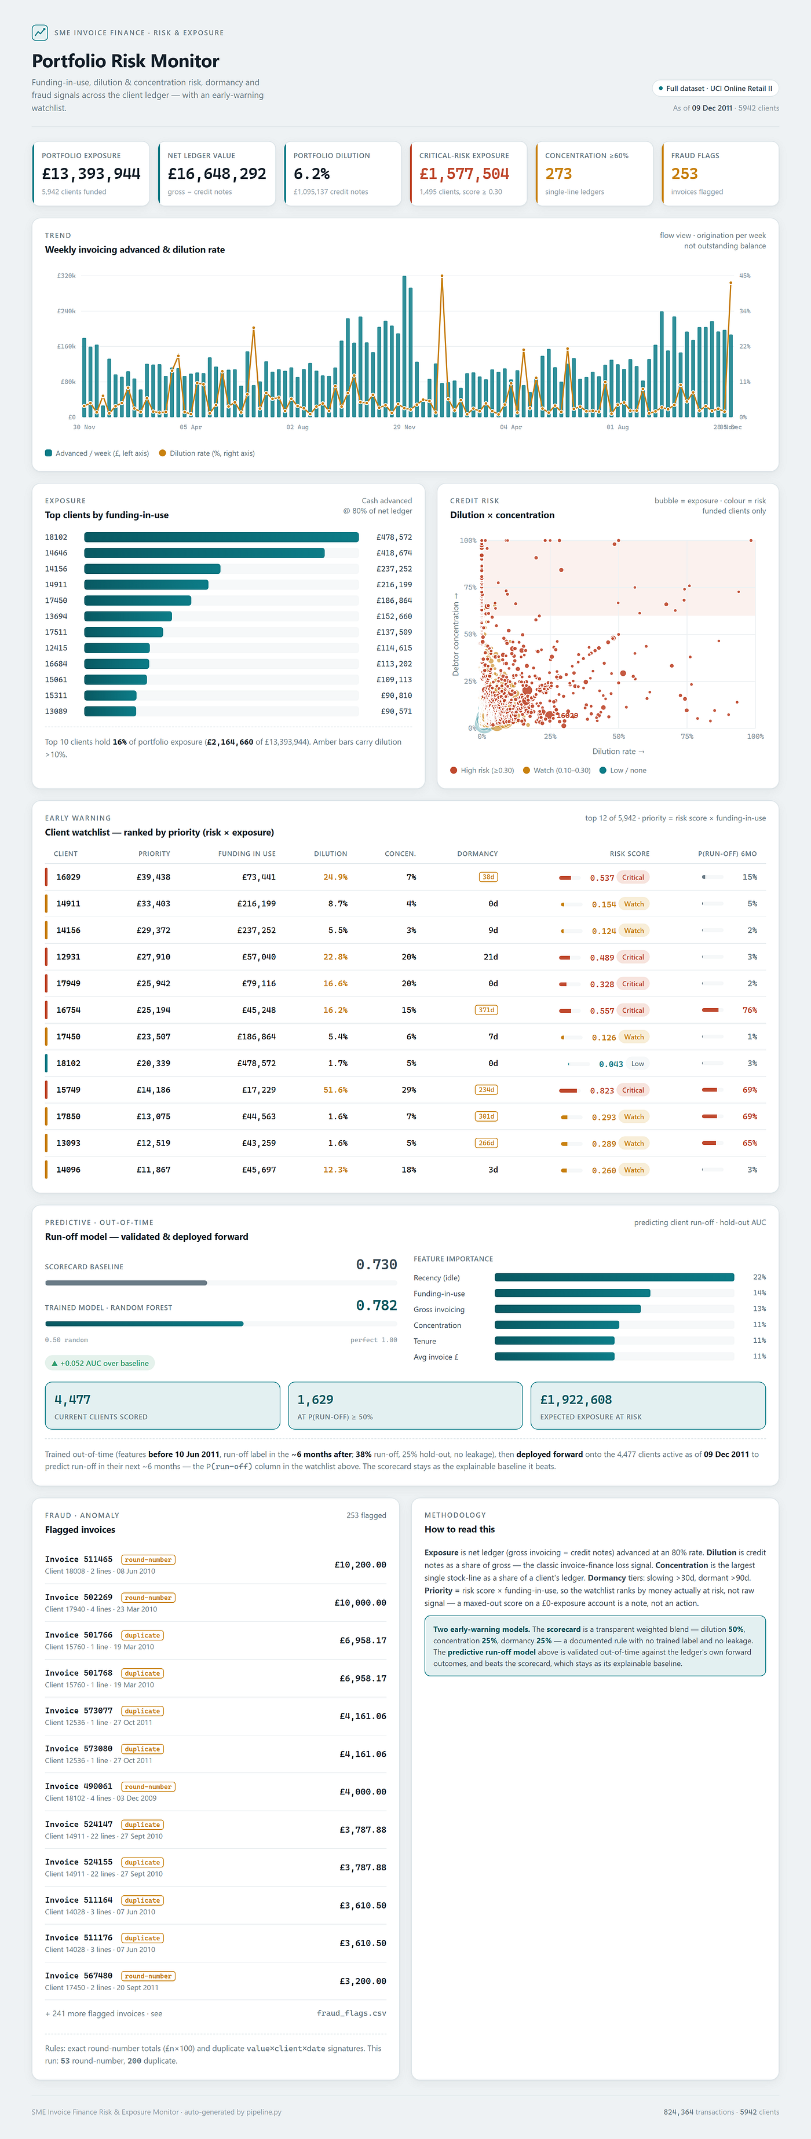Click risk score 0.289 for client 13093
Viewport: 811px width, 2139px height.
click(603, 1144)
